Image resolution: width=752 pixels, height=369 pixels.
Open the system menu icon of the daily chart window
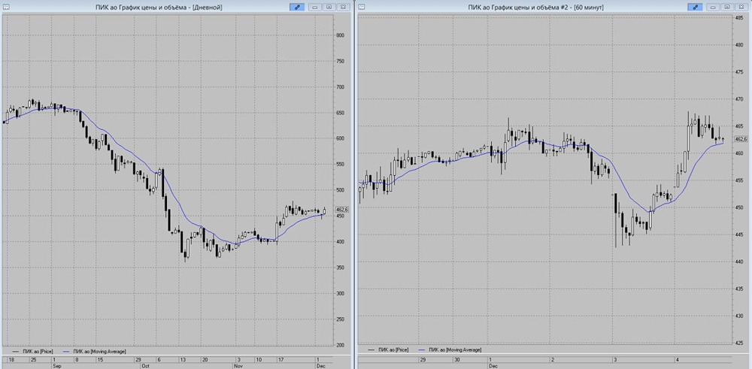[6, 8]
